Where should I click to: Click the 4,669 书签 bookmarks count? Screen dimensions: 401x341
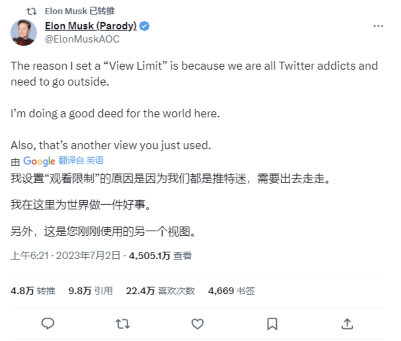232,290
